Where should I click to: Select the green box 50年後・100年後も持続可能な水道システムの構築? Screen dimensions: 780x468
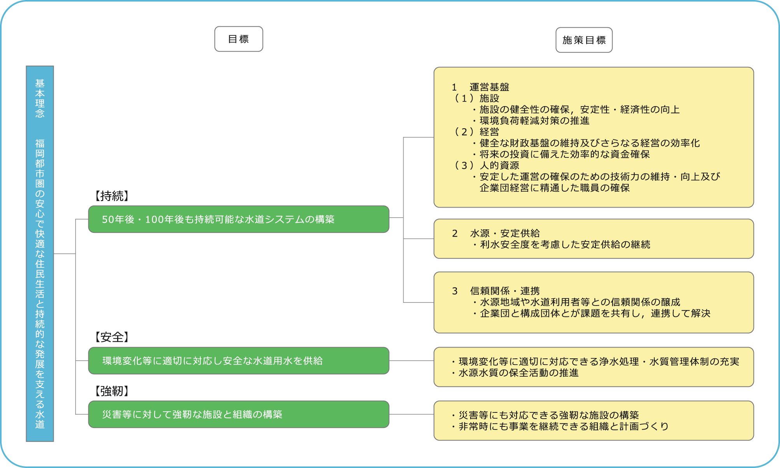pos(239,219)
